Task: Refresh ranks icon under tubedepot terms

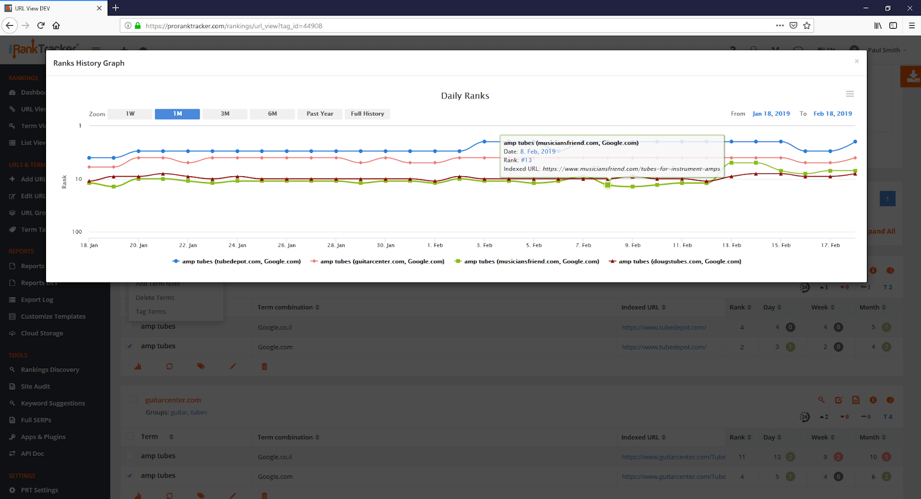Action: [x=169, y=366]
